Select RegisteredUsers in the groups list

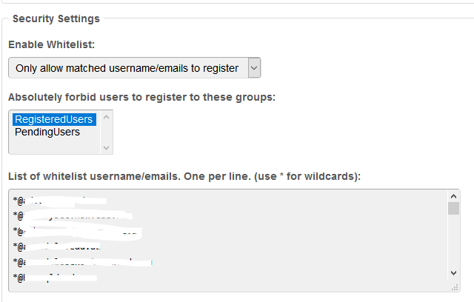pyautogui.click(x=53, y=119)
